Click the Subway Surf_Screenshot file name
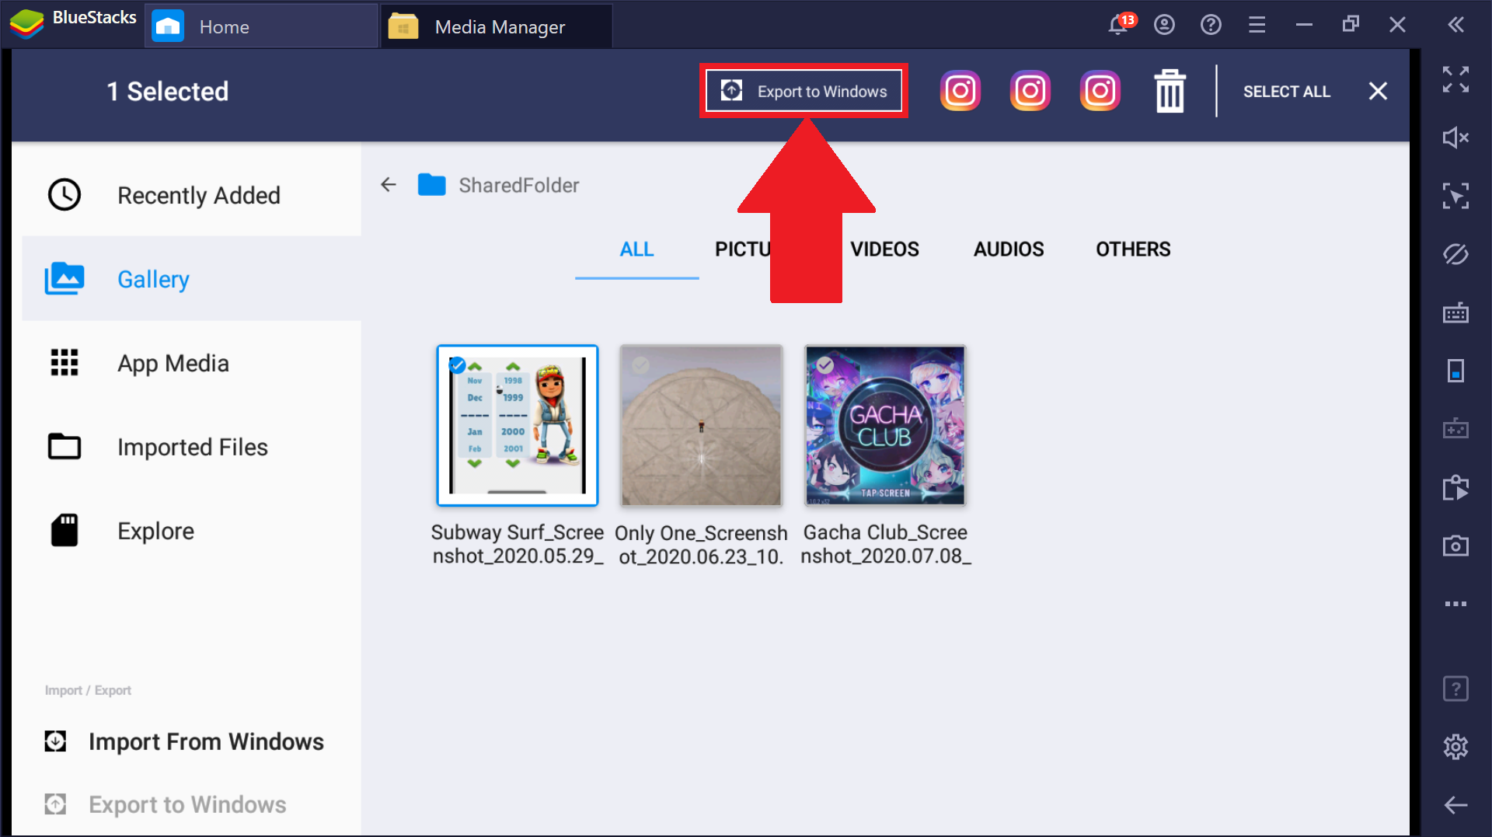 click(x=518, y=544)
